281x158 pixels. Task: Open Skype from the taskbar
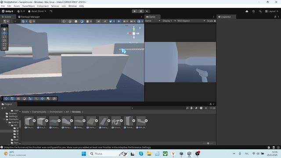click(x=141, y=154)
